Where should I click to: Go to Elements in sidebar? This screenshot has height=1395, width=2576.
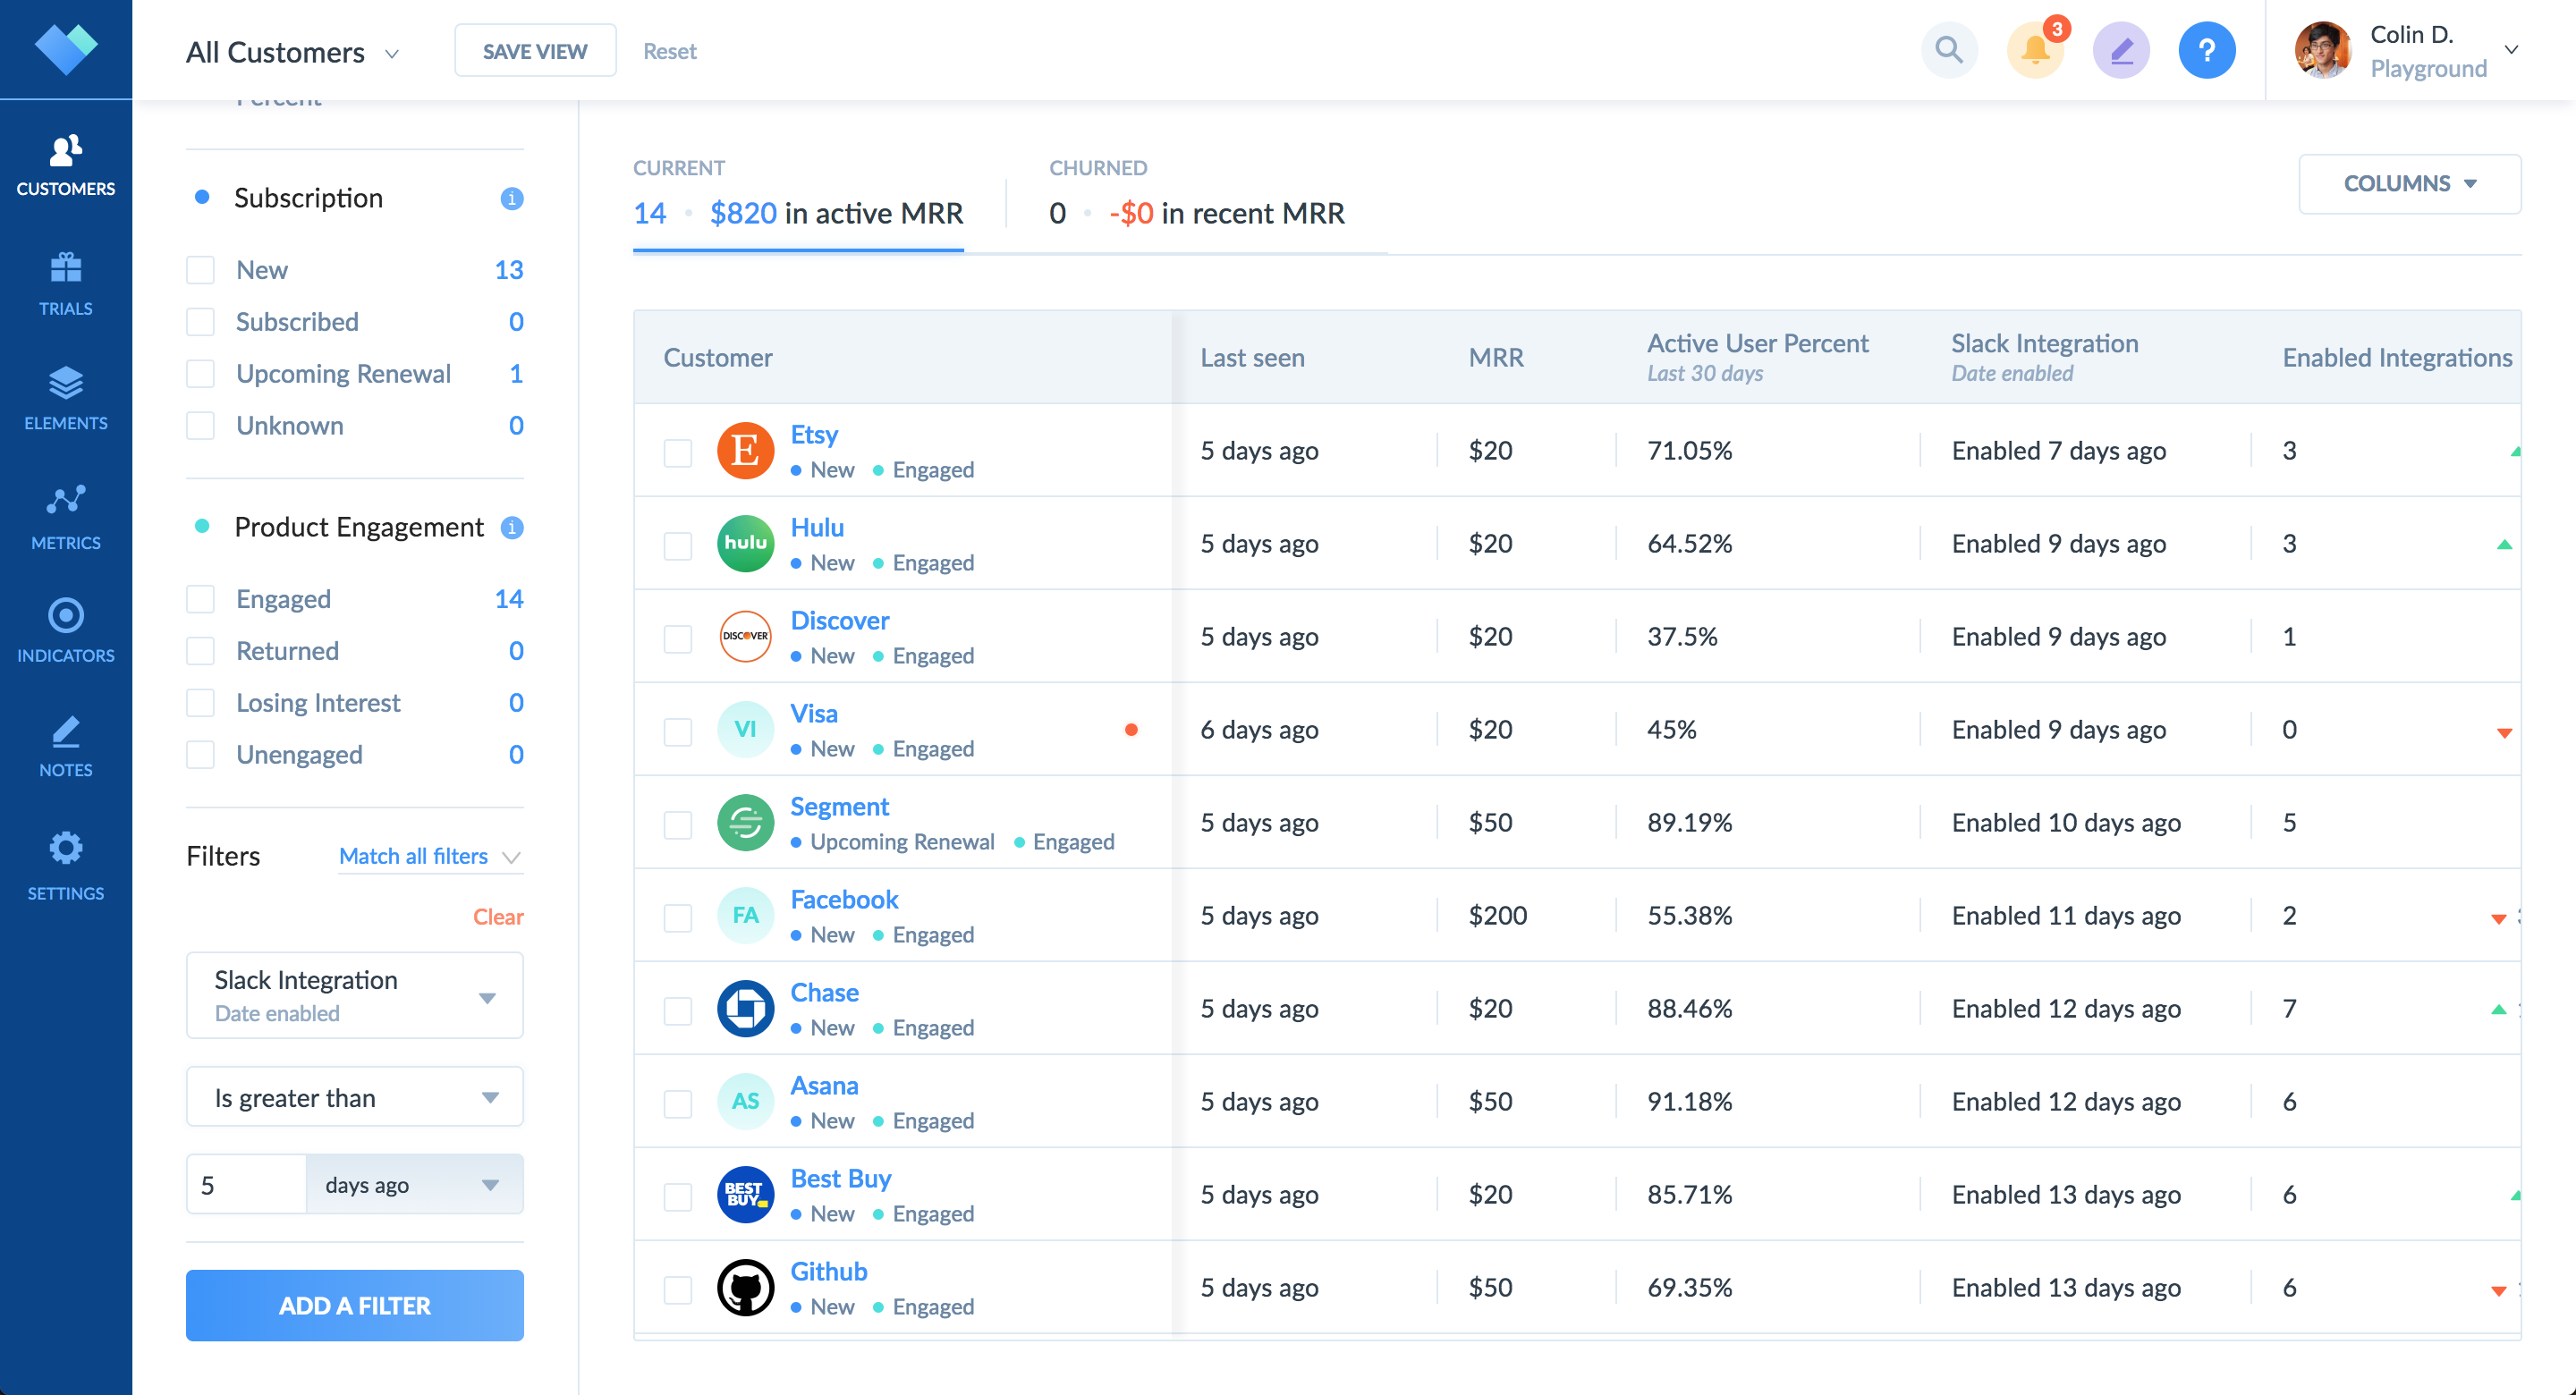coord(65,398)
